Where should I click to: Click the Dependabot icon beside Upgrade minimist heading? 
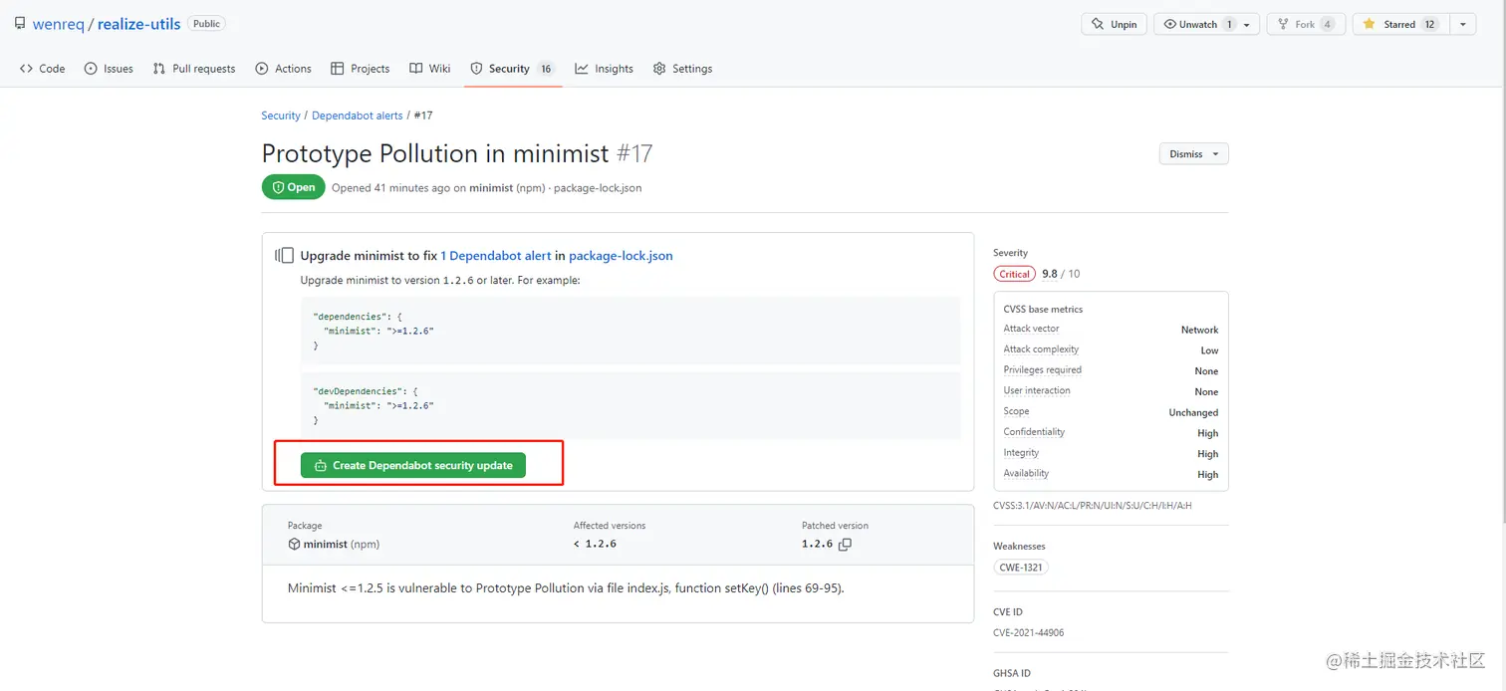pyautogui.click(x=285, y=256)
